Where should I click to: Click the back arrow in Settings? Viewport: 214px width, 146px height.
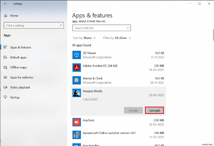pos(5,4)
